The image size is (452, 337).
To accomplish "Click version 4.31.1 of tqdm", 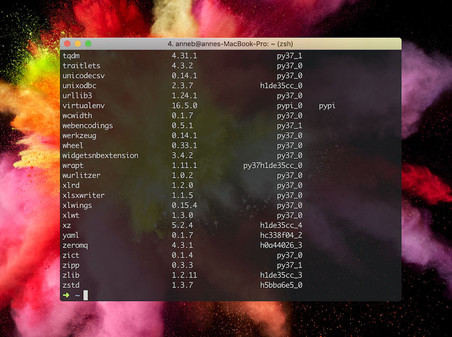I will click(184, 56).
